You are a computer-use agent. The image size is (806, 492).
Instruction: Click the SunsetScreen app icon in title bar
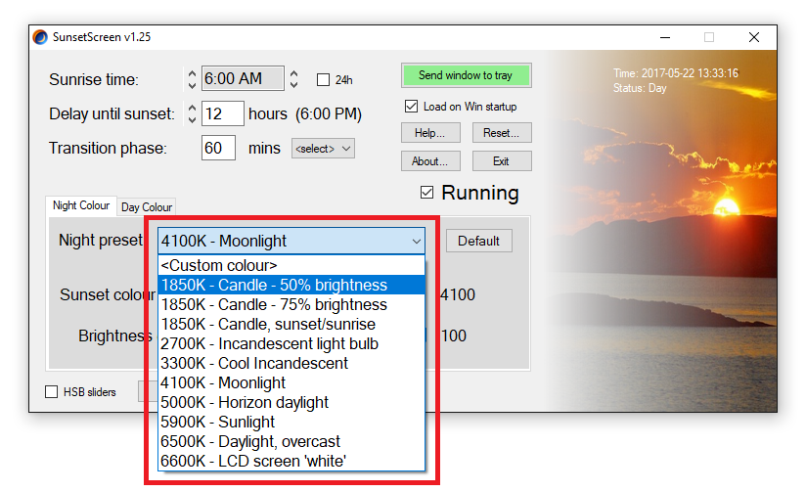click(40, 37)
